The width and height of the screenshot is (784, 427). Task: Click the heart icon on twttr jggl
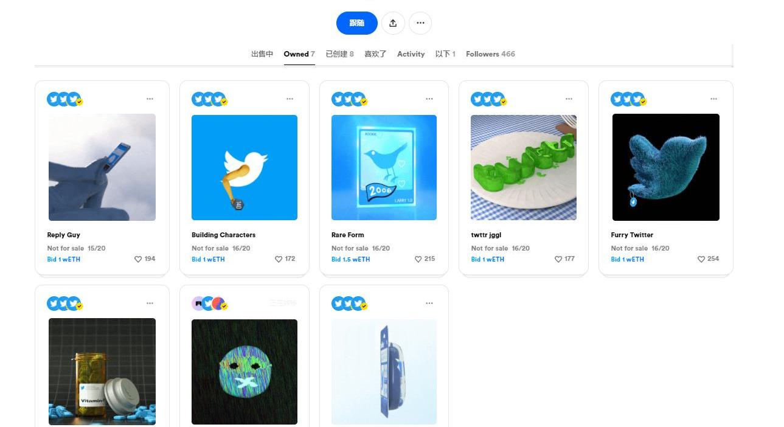(558, 259)
